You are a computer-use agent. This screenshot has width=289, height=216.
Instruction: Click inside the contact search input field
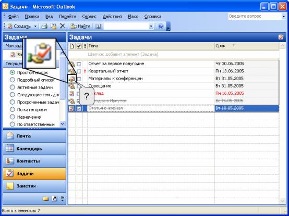[126, 27]
